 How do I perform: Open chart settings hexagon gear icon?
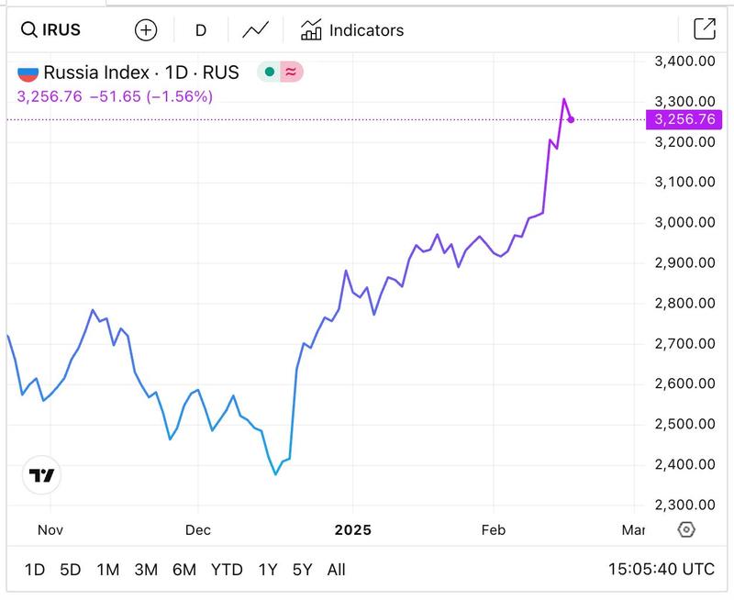click(x=686, y=529)
